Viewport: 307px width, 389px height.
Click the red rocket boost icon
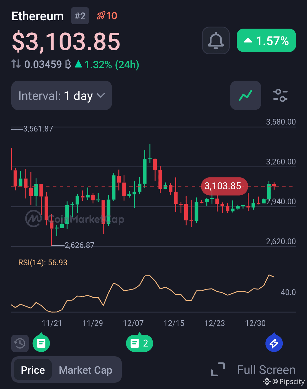click(x=101, y=16)
